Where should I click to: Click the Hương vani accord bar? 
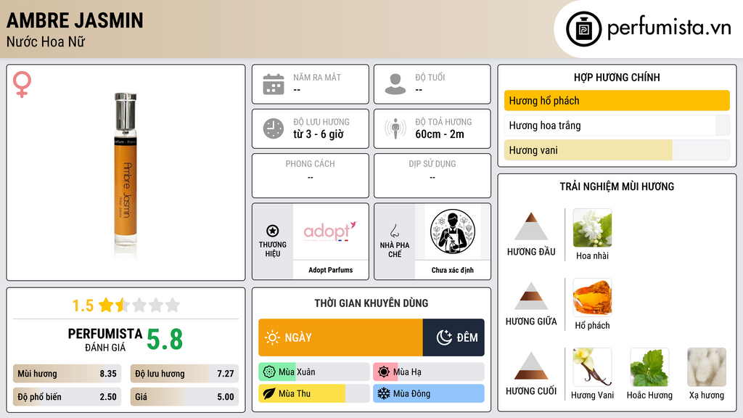pyautogui.click(x=617, y=150)
